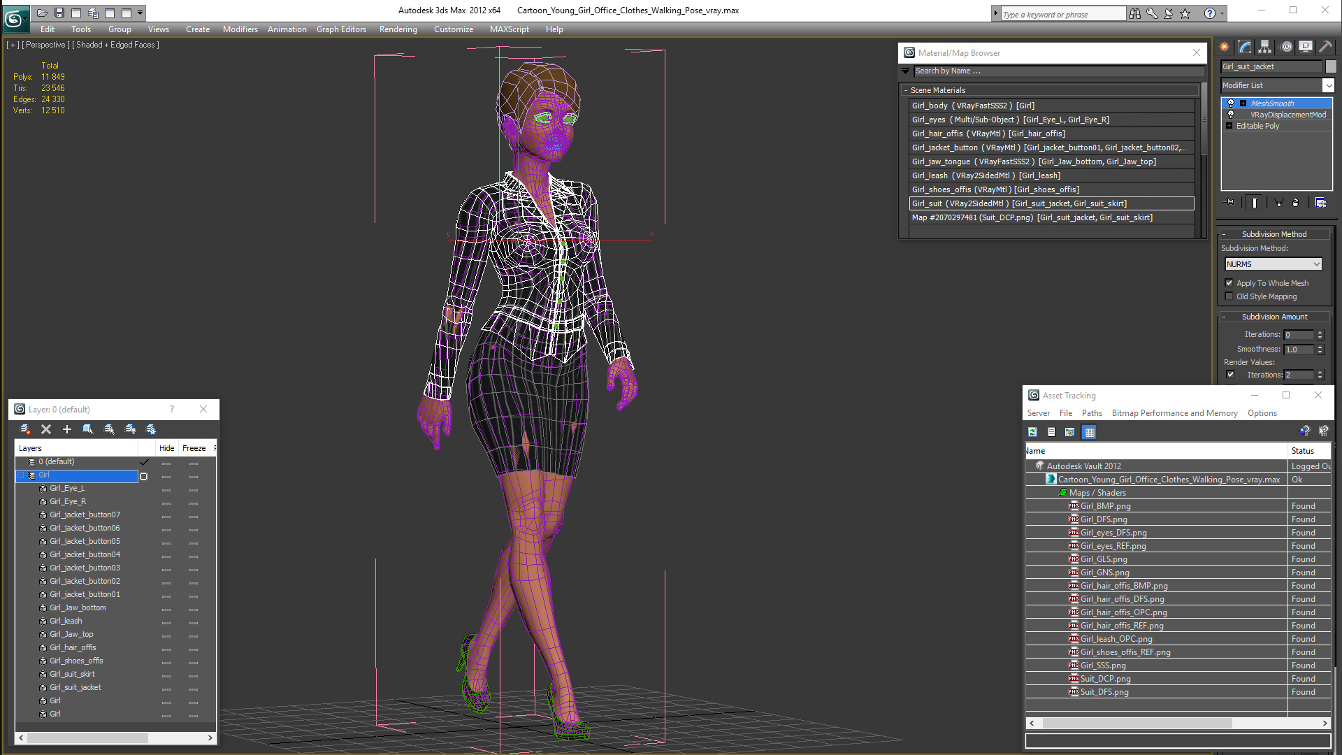Click Iterations spinner up arrow

1320,333
